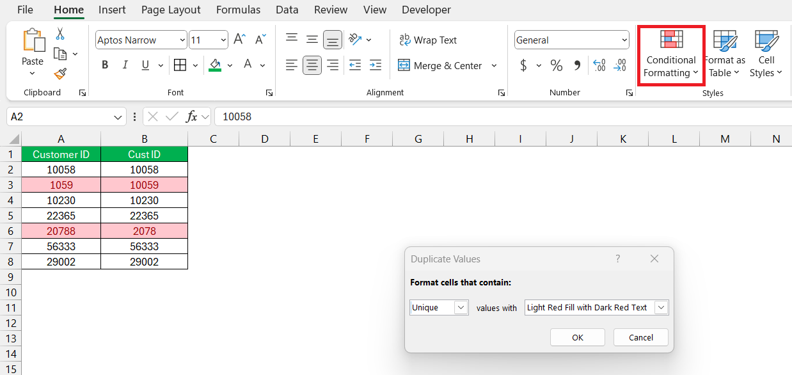Open Unique/Duplicate dropdown in dialog
The image size is (792, 375).
coord(461,307)
